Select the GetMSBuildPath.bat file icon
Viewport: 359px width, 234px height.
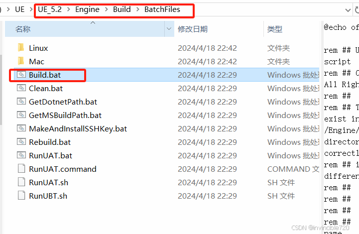(21, 115)
